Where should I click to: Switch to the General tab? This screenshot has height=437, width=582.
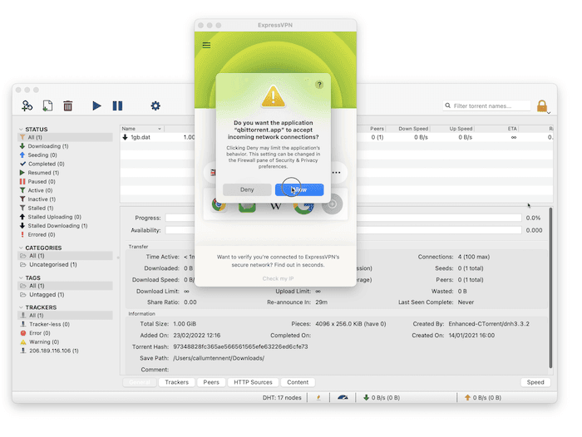(140, 382)
